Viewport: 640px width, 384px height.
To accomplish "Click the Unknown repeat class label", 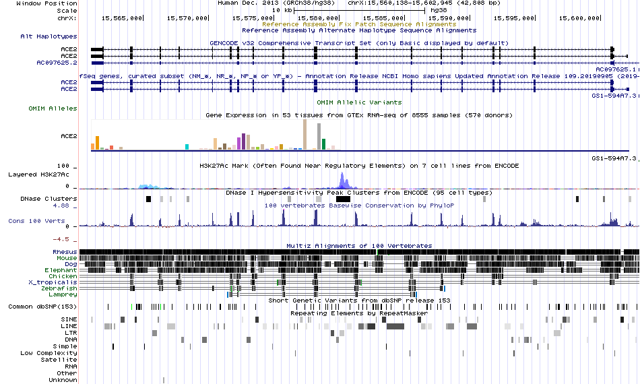I will [x=63, y=380].
